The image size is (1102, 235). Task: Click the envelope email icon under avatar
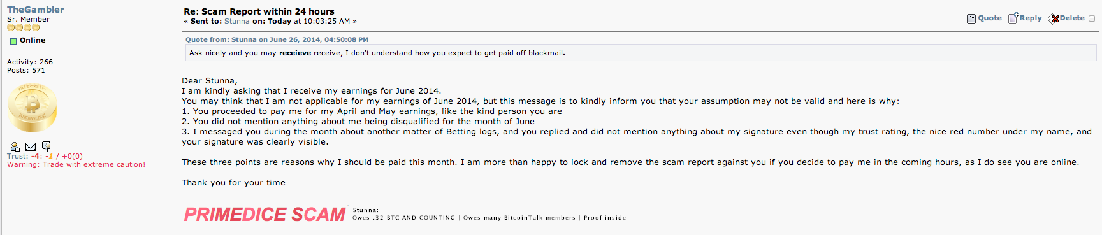[31, 146]
